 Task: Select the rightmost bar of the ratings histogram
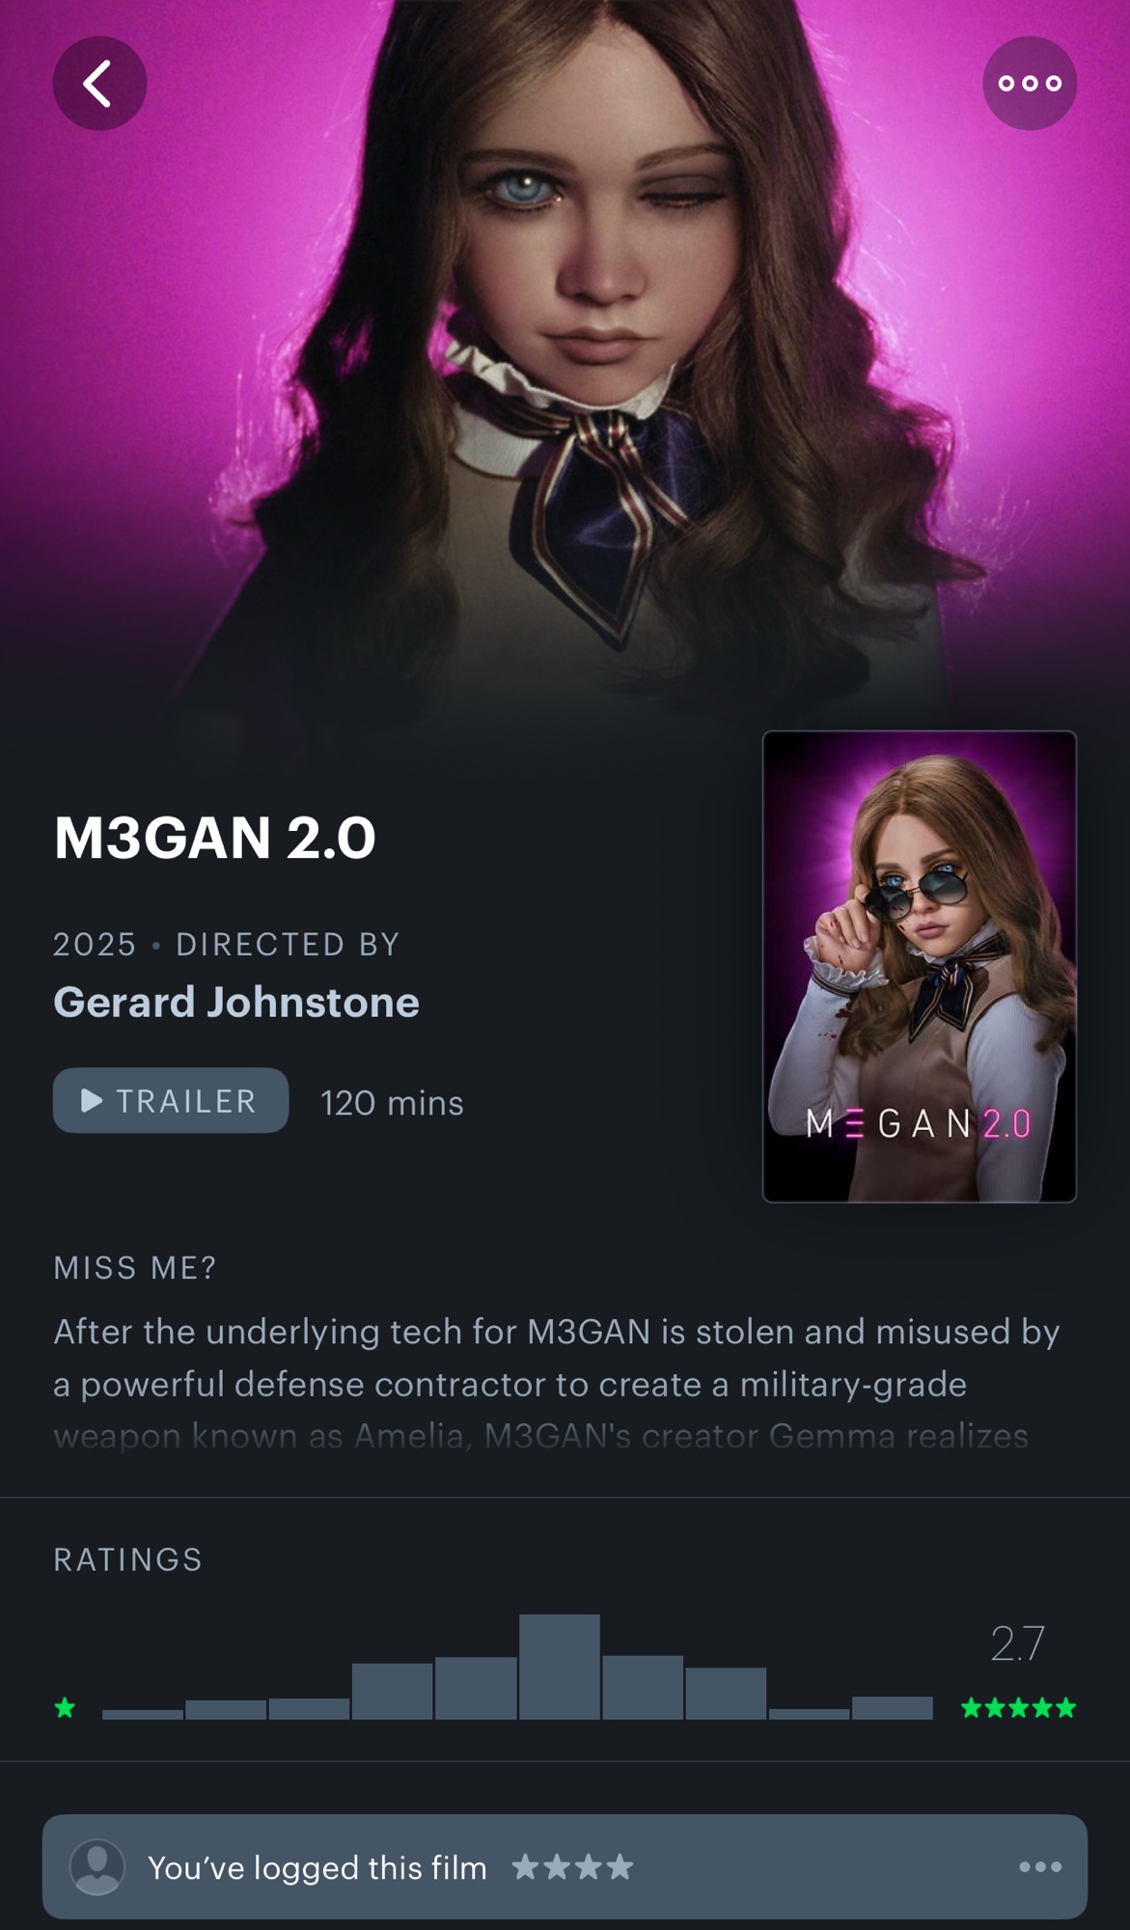coord(893,1708)
